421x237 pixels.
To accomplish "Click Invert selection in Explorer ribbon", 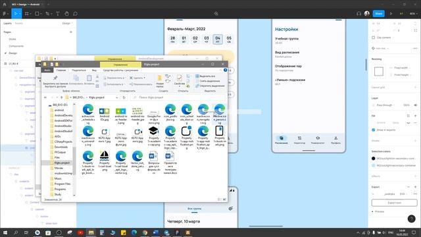I will click(x=210, y=86).
